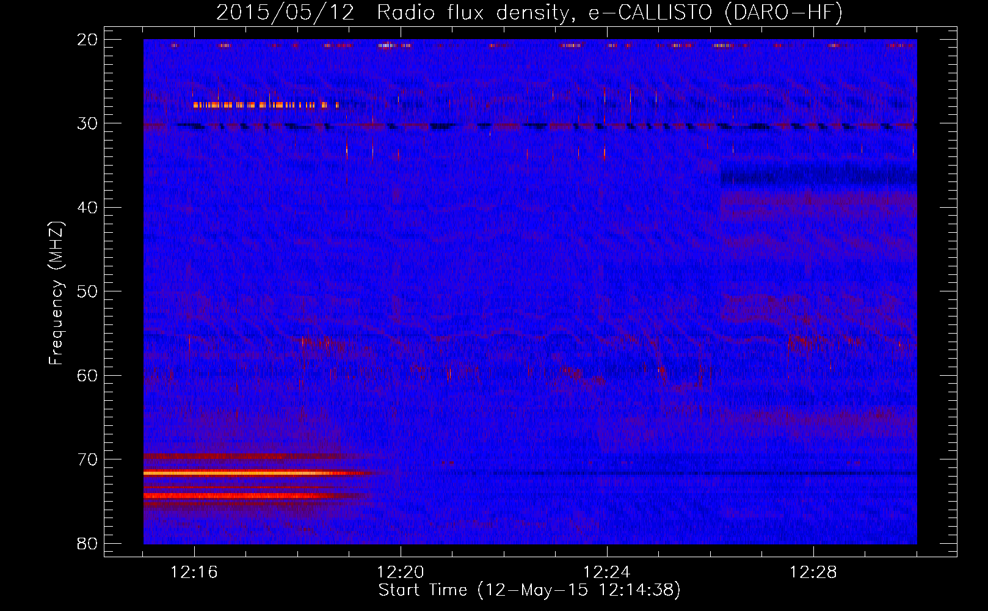Click the 80 frequency tick label

pos(87,543)
